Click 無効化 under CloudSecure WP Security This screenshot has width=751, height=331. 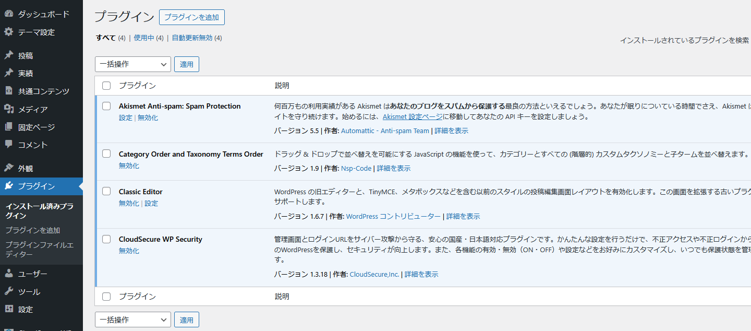tap(129, 251)
